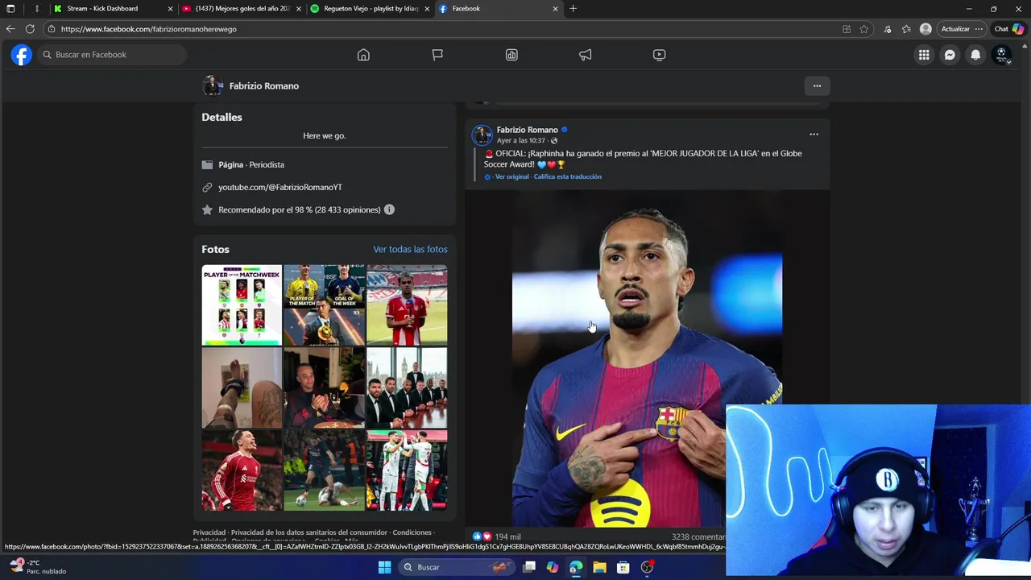Open the Bayern red shirt player photo
This screenshot has width=1031, height=580.
coord(407,305)
